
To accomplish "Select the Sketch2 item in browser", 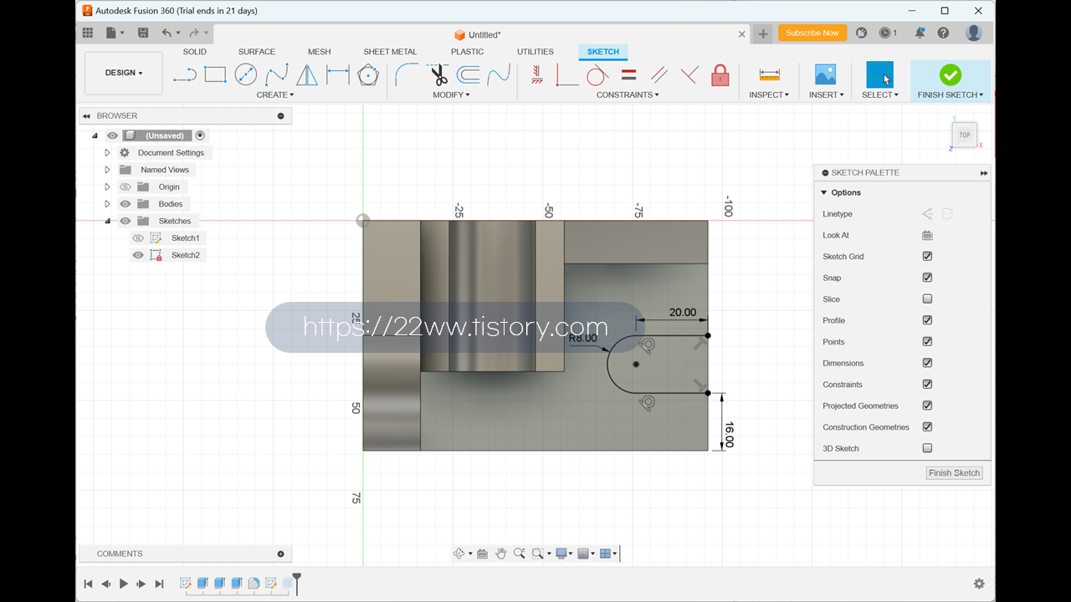I will [x=186, y=255].
